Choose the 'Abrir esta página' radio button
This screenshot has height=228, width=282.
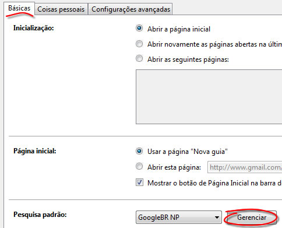click(139, 166)
